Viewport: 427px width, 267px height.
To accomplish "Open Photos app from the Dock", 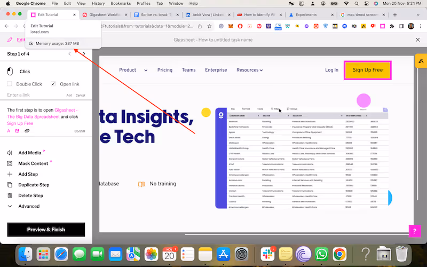I will point(152,254).
